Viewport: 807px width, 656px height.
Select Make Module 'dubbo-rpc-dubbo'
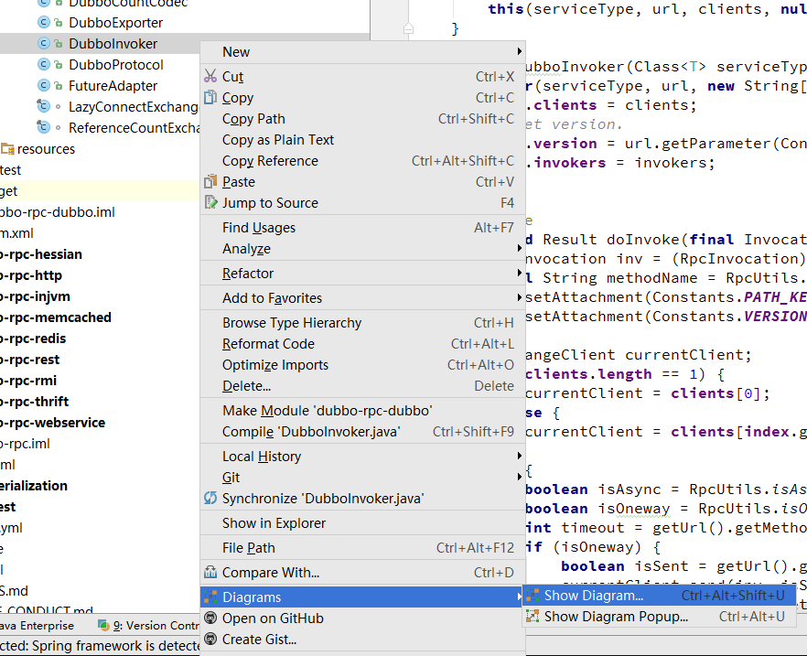(x=362, y=411)
